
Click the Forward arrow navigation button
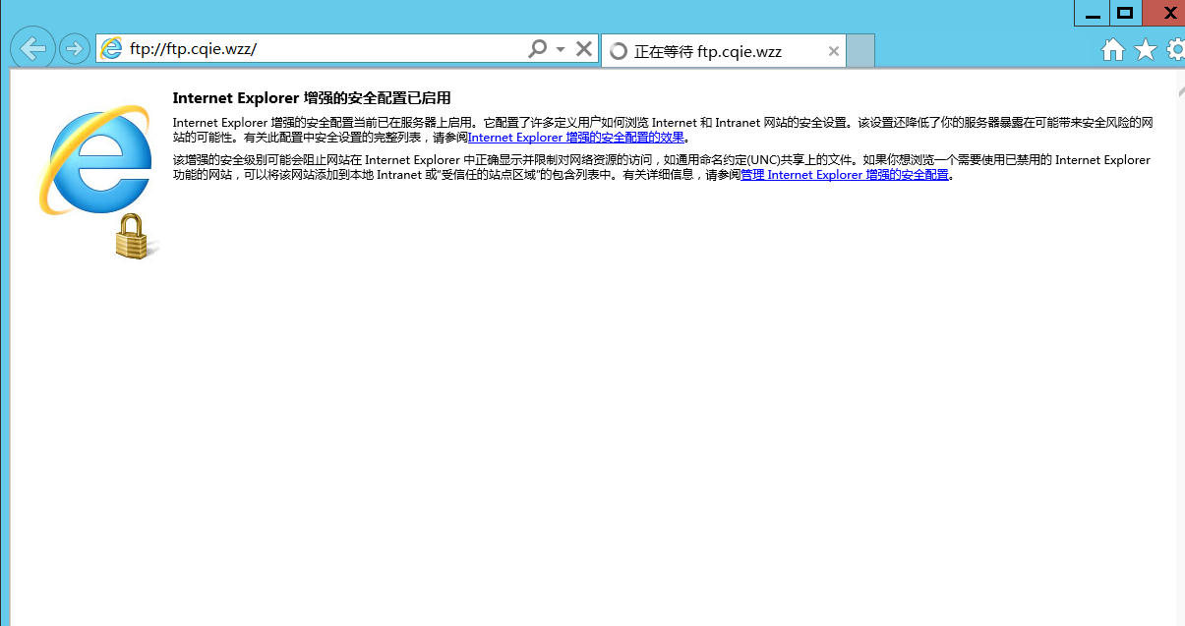(x=75, y=48)
